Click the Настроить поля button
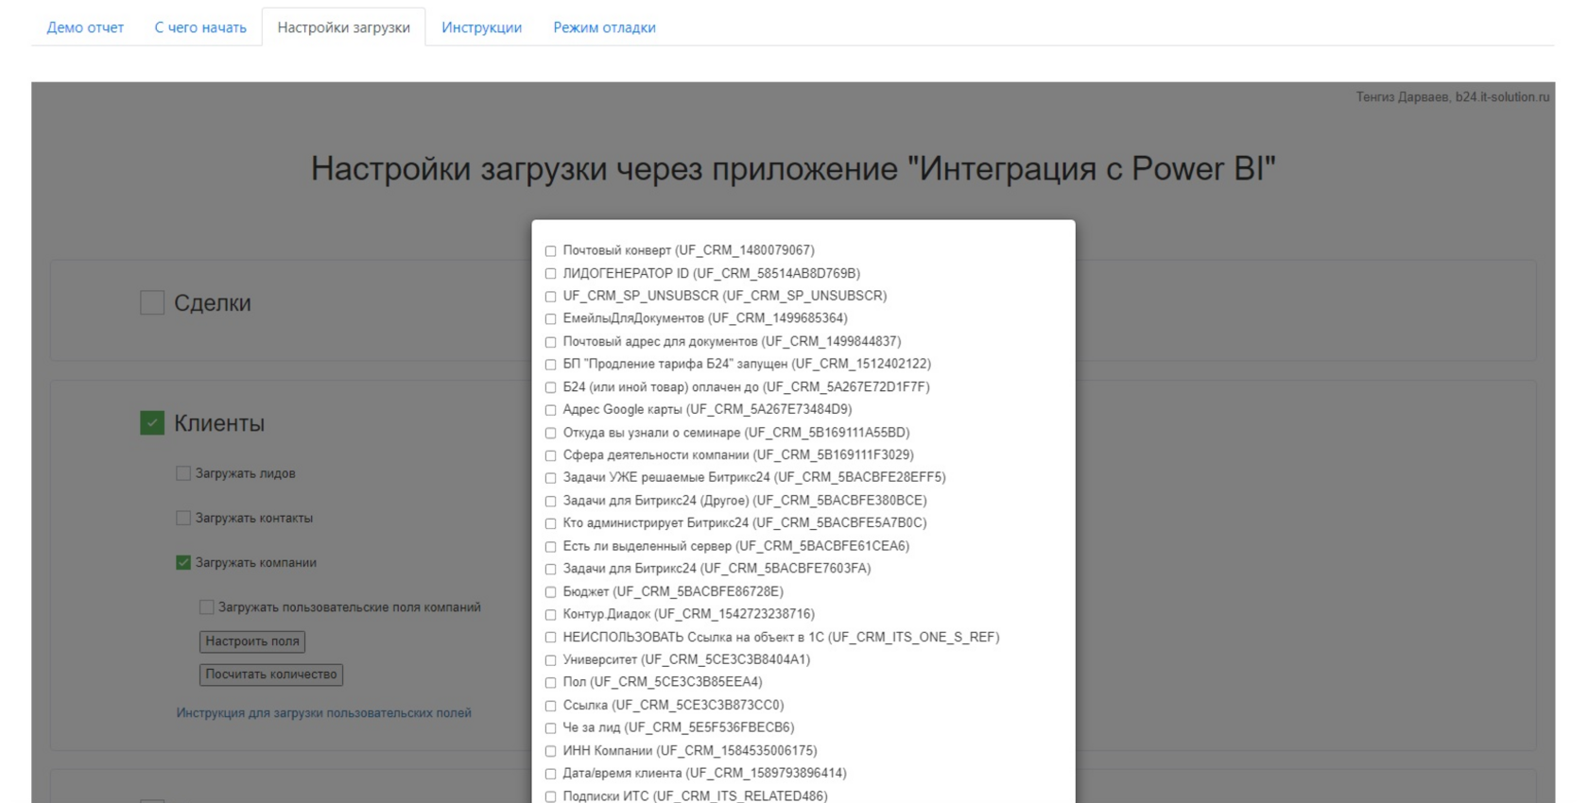The width and height of the screenshot is (1588, 803). click(252, 641)
